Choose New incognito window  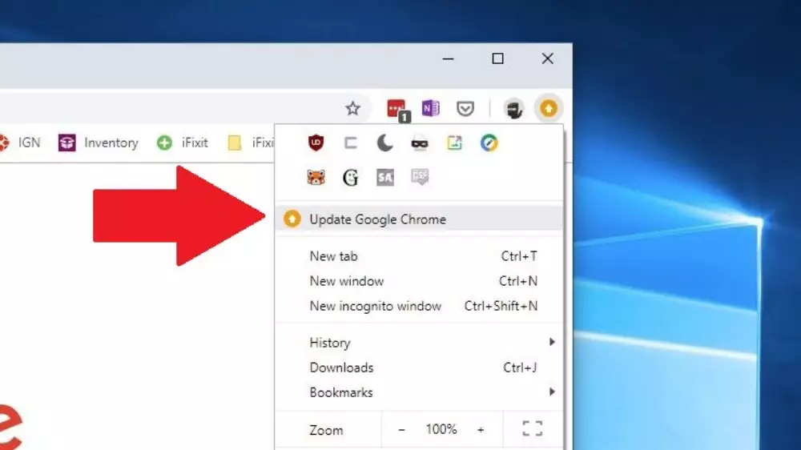(x=375, y=306)
